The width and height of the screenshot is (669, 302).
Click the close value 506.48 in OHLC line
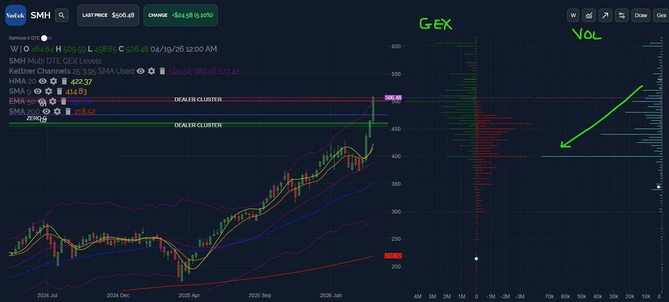137,49
